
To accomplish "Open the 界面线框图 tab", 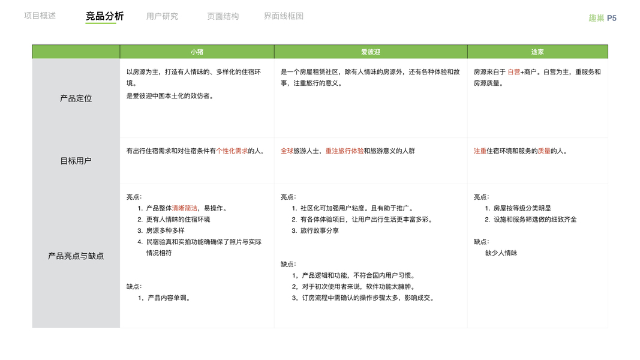I will pyautogui.click(x=283, y=16).
